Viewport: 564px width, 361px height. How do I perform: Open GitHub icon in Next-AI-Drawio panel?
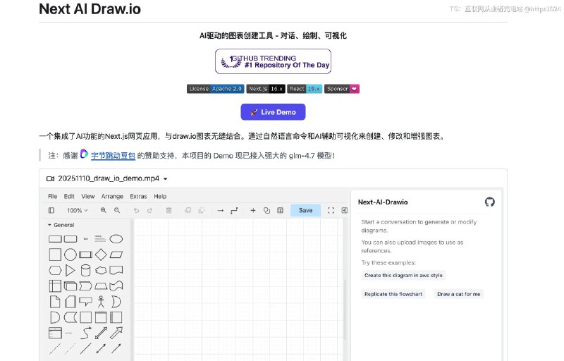[489, 202]
